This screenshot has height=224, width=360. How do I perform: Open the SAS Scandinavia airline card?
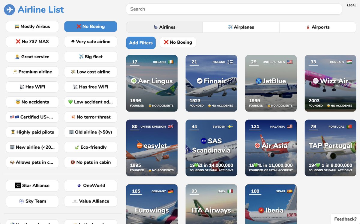(211, 148)
